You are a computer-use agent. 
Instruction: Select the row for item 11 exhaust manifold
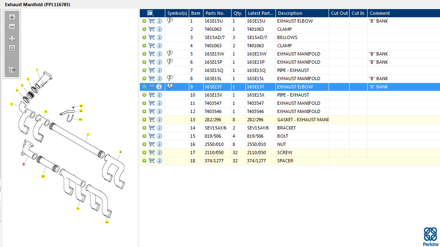(x=299, y=103)
